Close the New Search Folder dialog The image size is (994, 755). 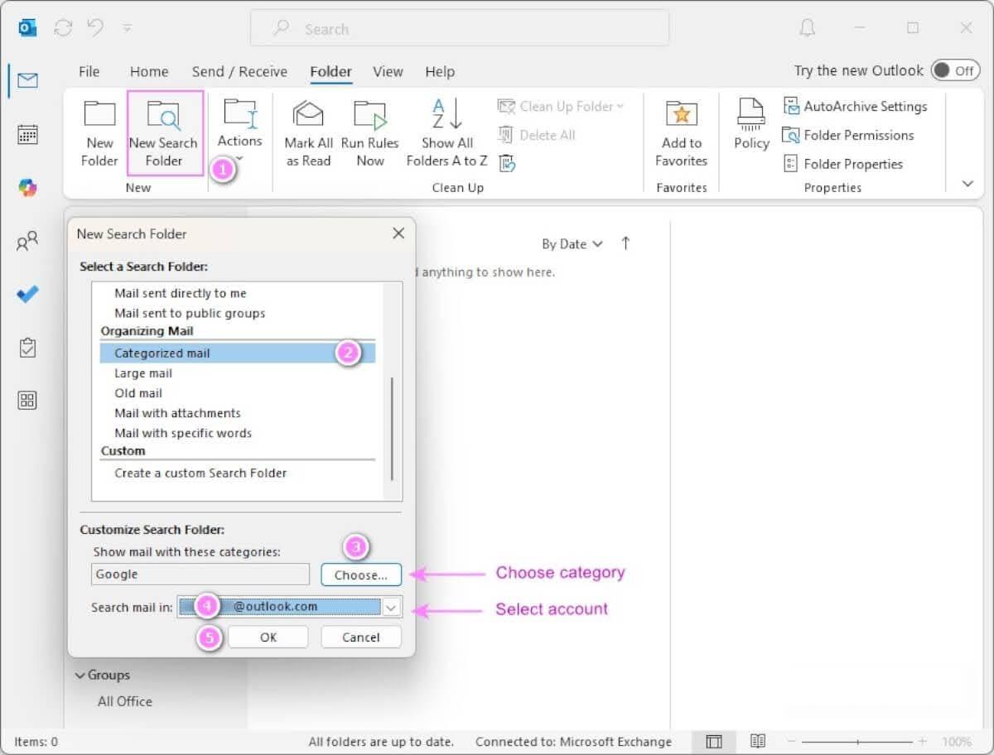[398, 233]
